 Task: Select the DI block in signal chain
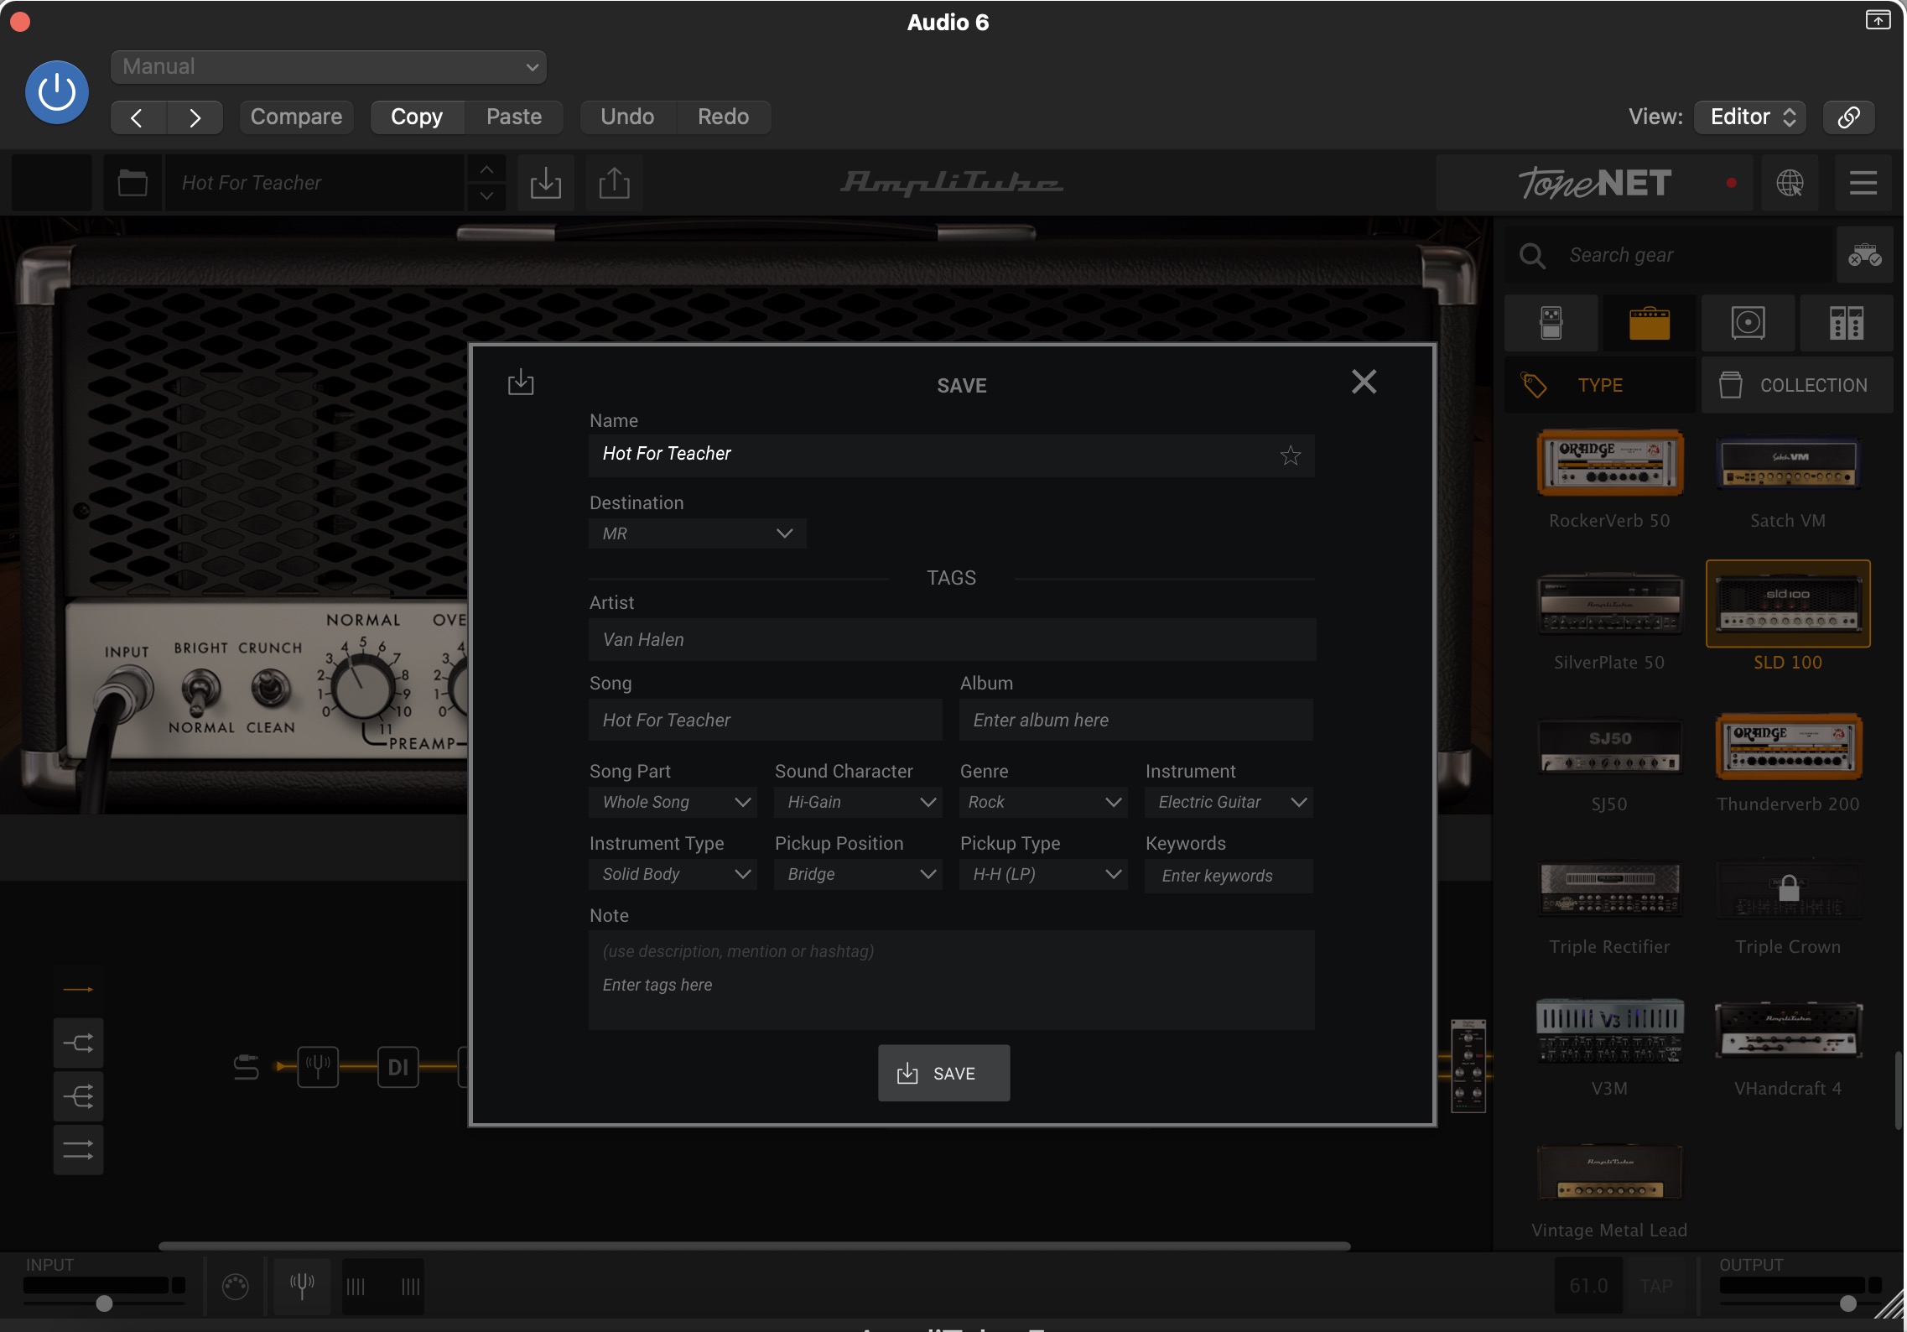398,1067
